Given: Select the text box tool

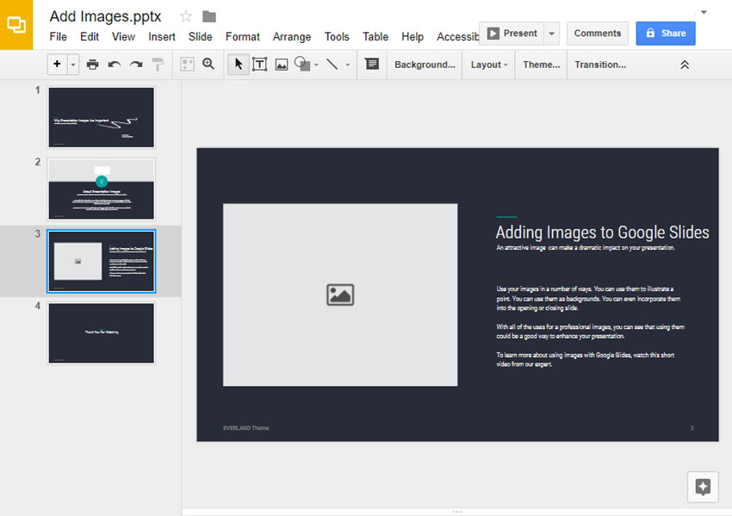Looking at the screenshot, I should [259, 65].
